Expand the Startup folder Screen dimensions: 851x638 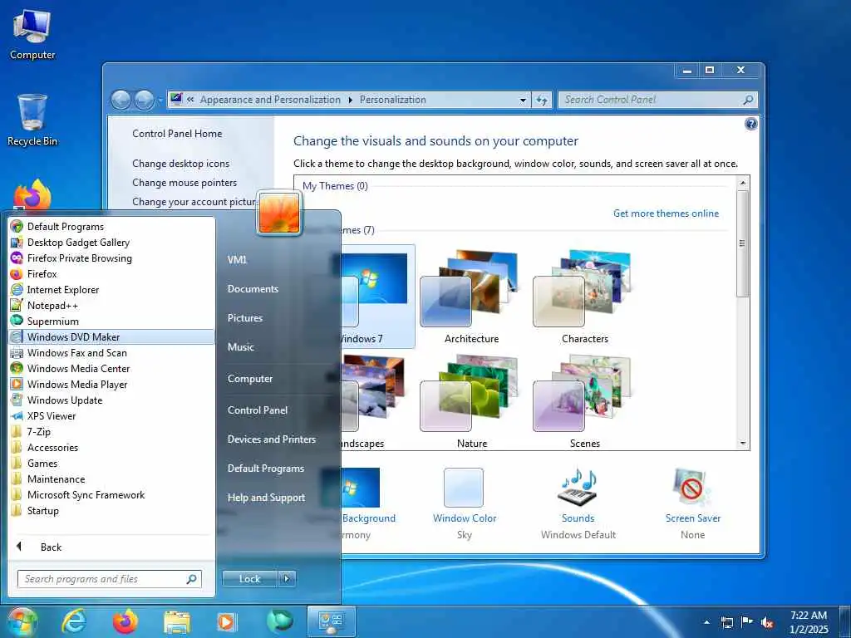pos(111,510)
